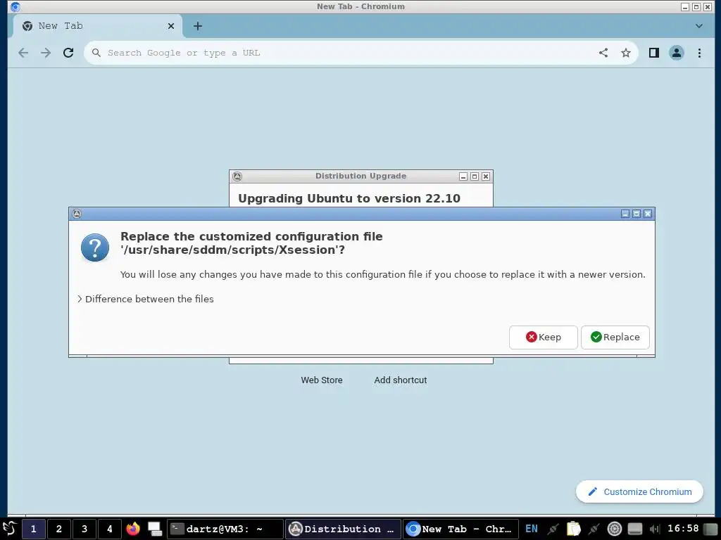Screen dimensions: 721x540
Task: Click the round gear tray icon
Action: click(614, 529)
